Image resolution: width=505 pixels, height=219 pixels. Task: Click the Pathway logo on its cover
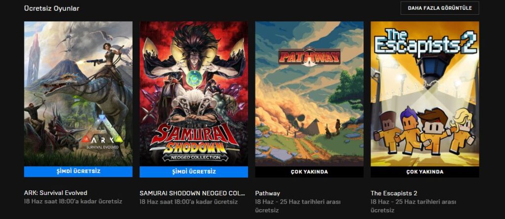[309, 57]
